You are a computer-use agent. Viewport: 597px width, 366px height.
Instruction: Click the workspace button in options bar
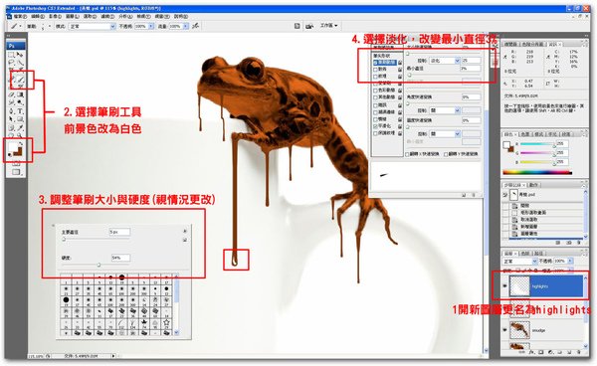(329, 26)
